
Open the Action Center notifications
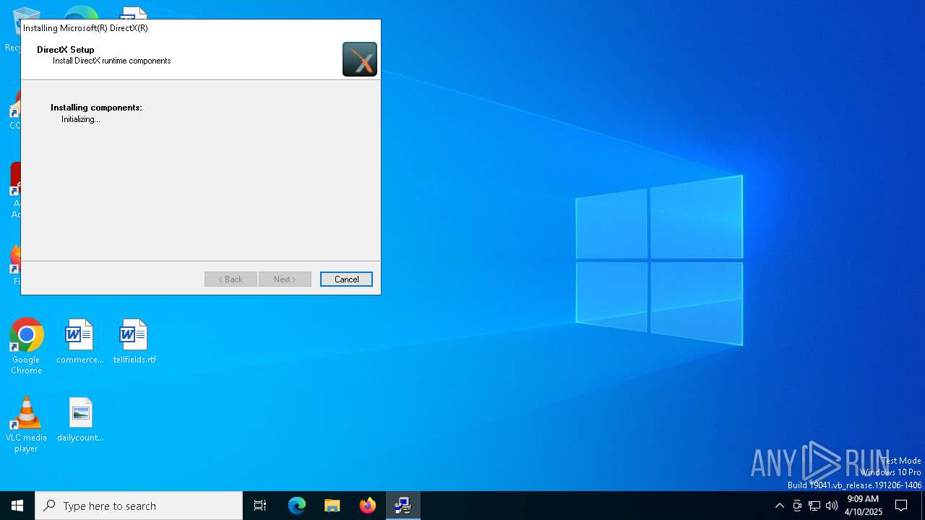click(x=901, y=506)
